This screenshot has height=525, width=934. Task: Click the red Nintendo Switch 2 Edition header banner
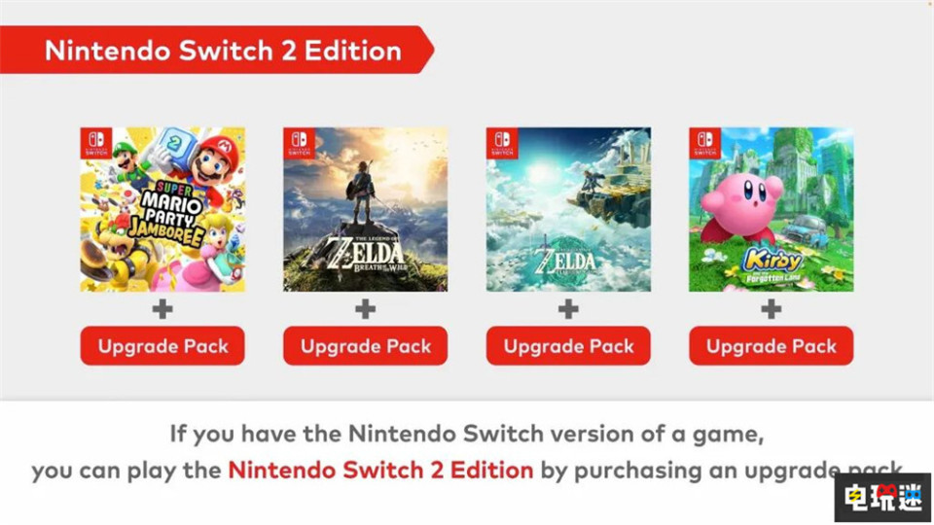coord(224,51)
